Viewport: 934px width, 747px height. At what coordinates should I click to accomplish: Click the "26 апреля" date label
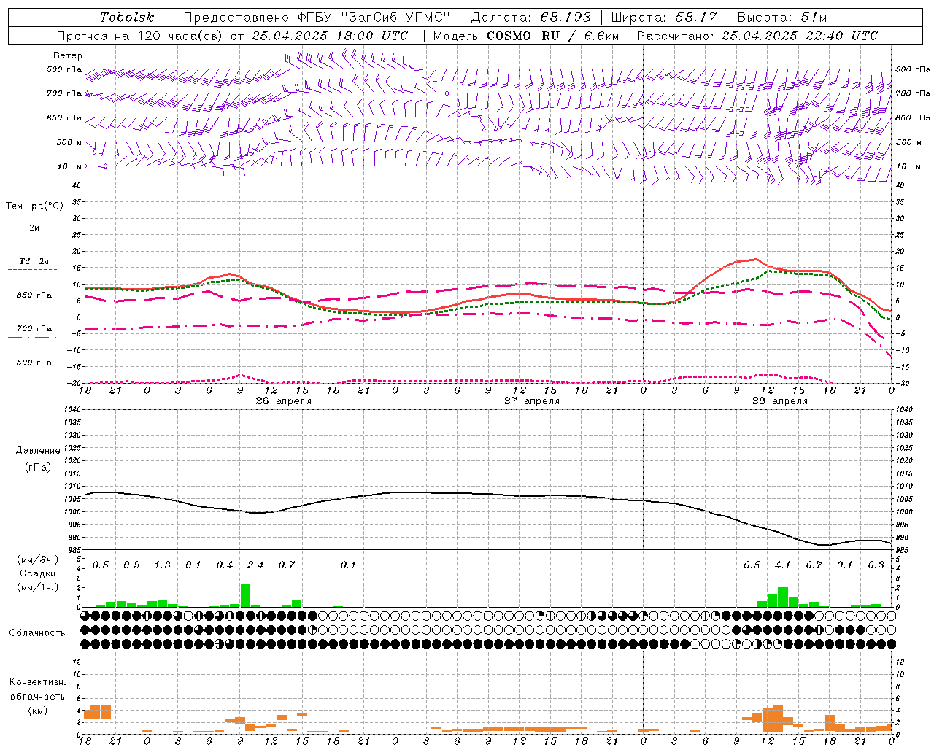point(283,401)
